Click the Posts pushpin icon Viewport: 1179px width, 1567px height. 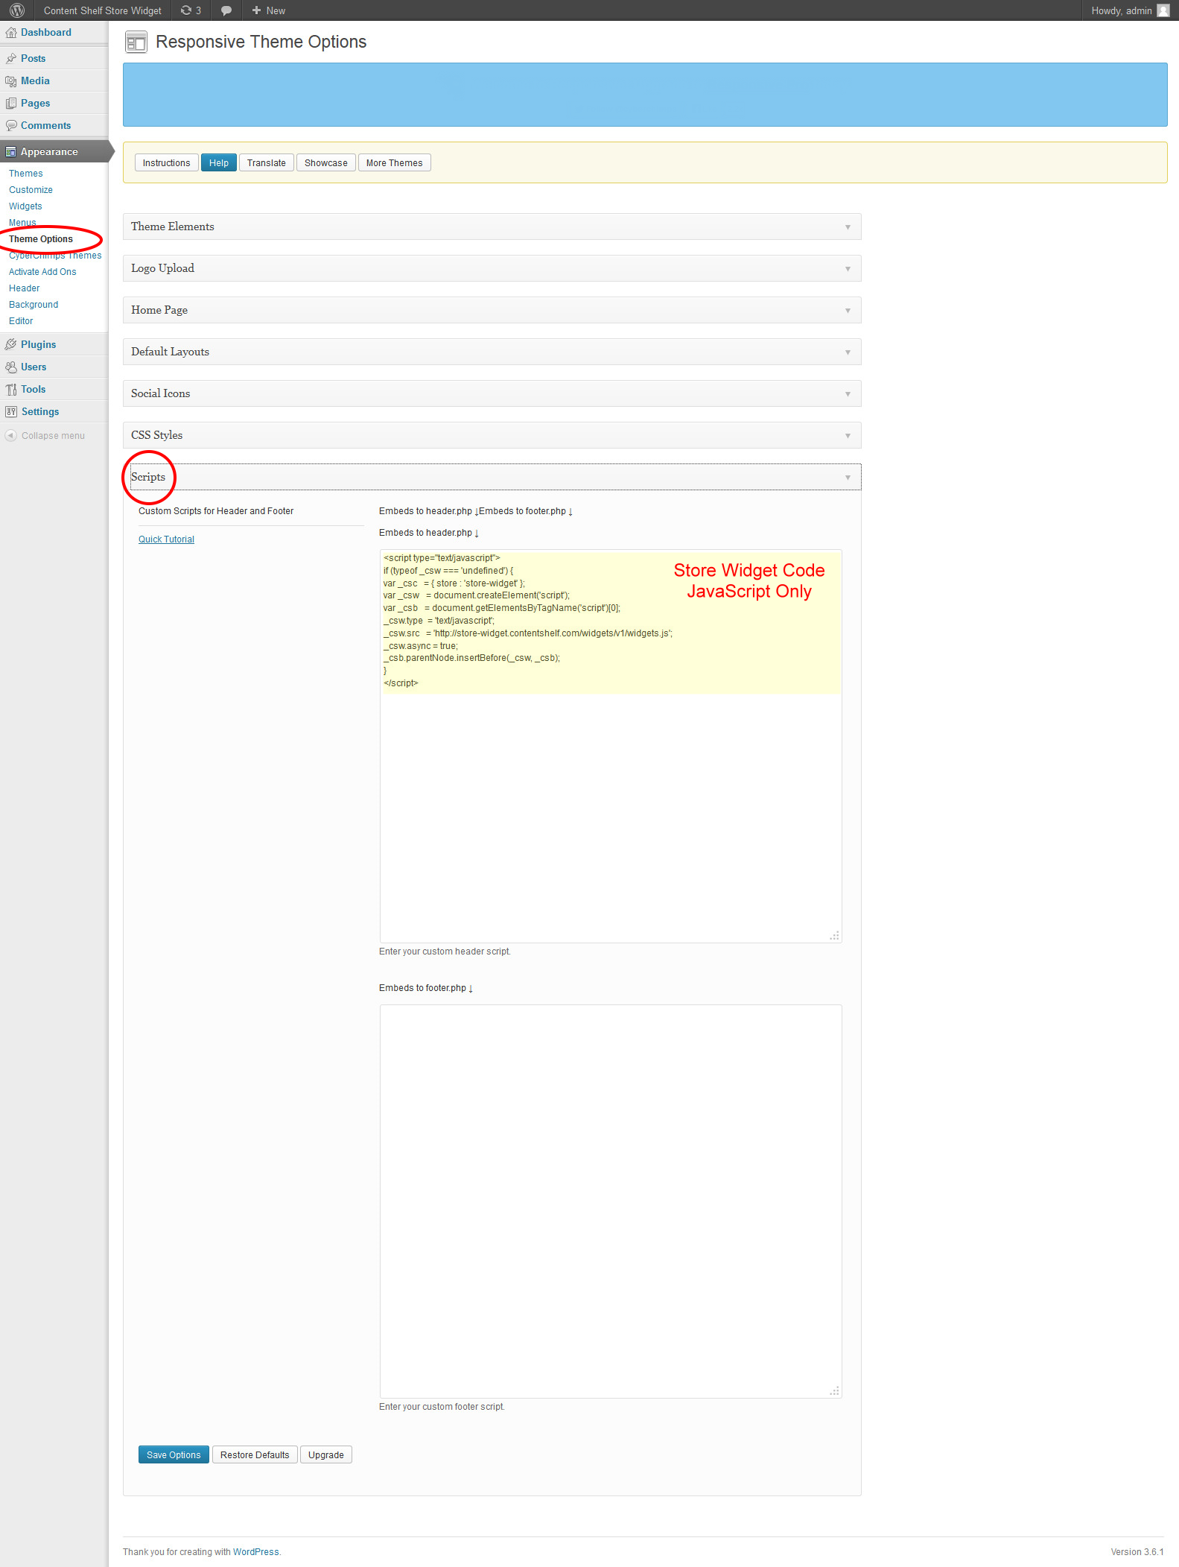tap(11, 59)
